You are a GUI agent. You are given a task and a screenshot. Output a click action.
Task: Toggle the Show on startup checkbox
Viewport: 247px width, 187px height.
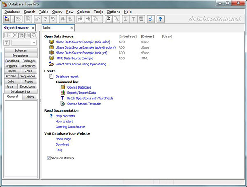click(49, 158)
